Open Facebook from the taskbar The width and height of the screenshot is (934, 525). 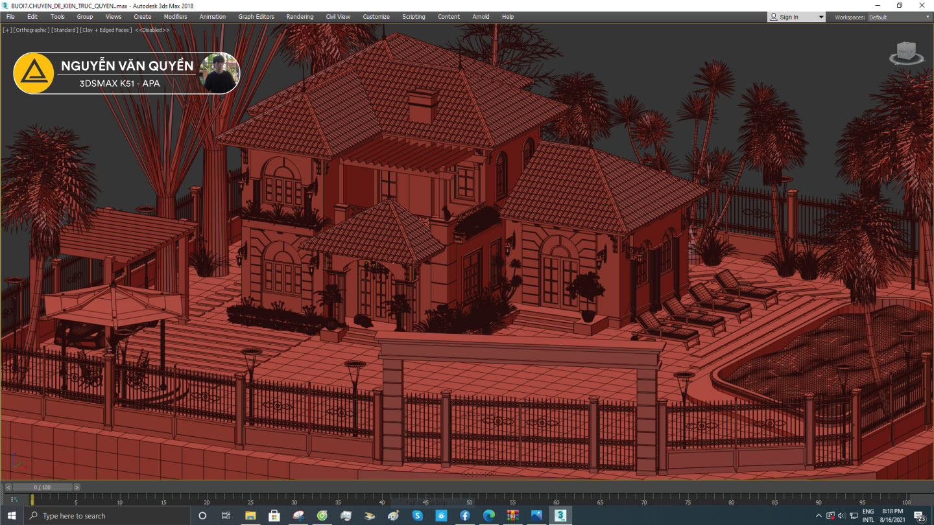(x=465, y=515)
